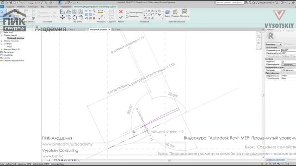Expand the Фасады tree node
This screenshot has width=296, height=166.
(x=1, y=49)
